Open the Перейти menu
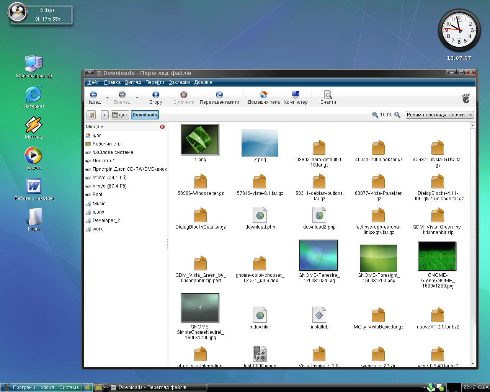The width and height of the screenshot is (490, 392). pos(155,82)
